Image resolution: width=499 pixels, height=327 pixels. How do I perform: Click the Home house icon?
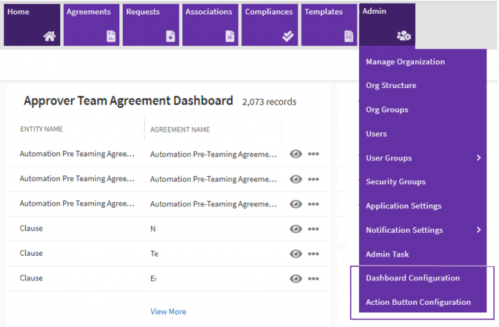tap(49, 37)
